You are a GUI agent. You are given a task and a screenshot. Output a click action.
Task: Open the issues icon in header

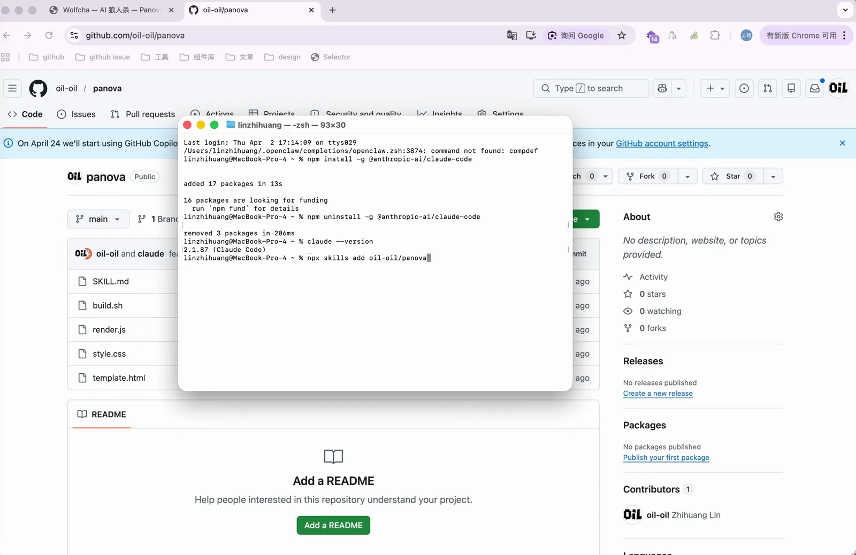pos(744,88)
